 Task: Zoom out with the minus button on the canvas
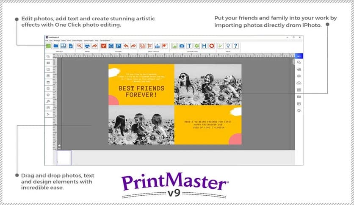pos(59,149)
